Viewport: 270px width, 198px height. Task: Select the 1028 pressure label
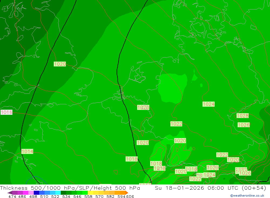pyautogui.click(x=243, y=116)
